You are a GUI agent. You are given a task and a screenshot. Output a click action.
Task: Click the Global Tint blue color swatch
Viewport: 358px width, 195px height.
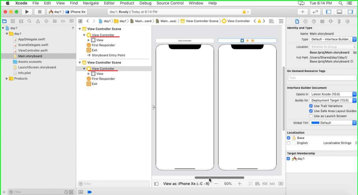[x=315, y=123]
